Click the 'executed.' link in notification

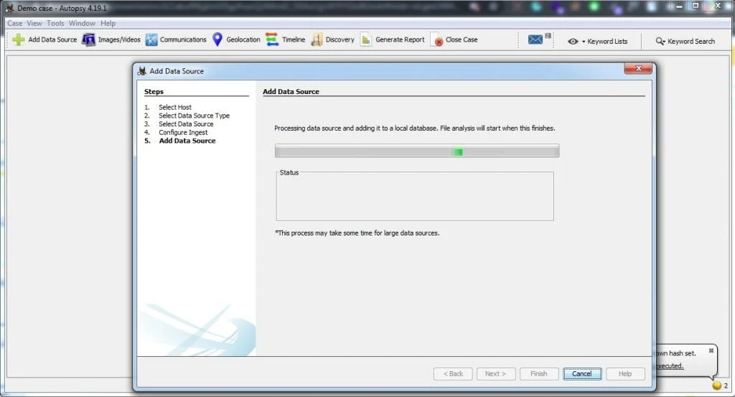click(x=670, y=365)
